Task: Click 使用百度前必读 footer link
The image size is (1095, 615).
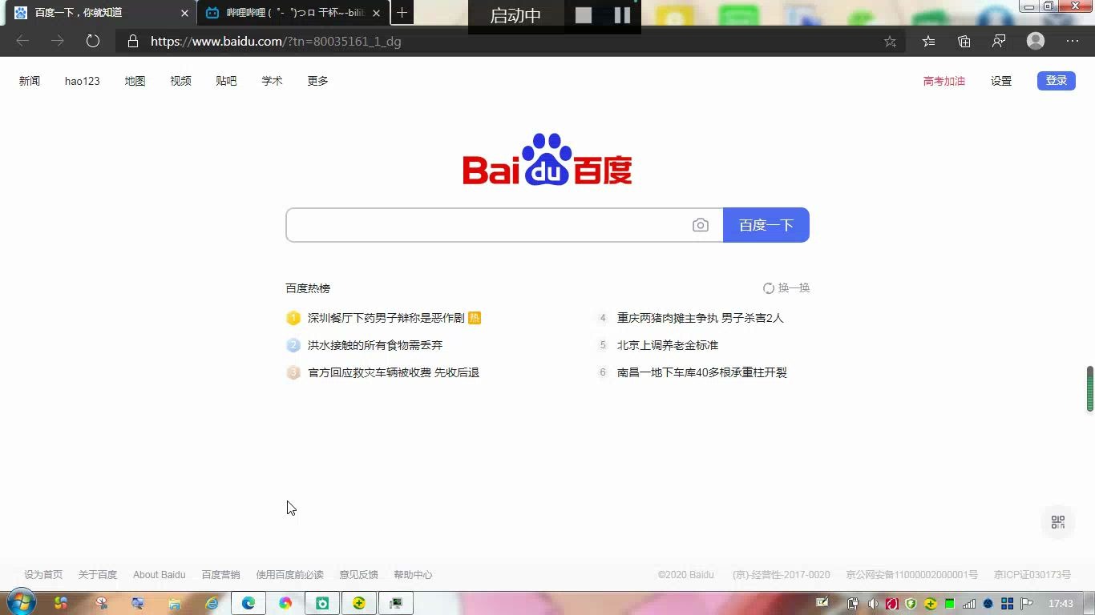Action: pos(289,575)
